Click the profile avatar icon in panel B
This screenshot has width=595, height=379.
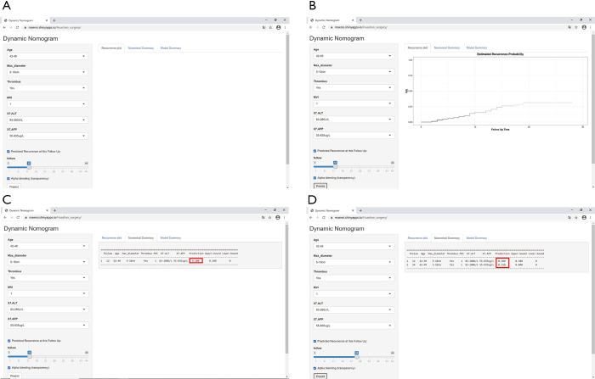pyautogui.click(x=585, y=27)
